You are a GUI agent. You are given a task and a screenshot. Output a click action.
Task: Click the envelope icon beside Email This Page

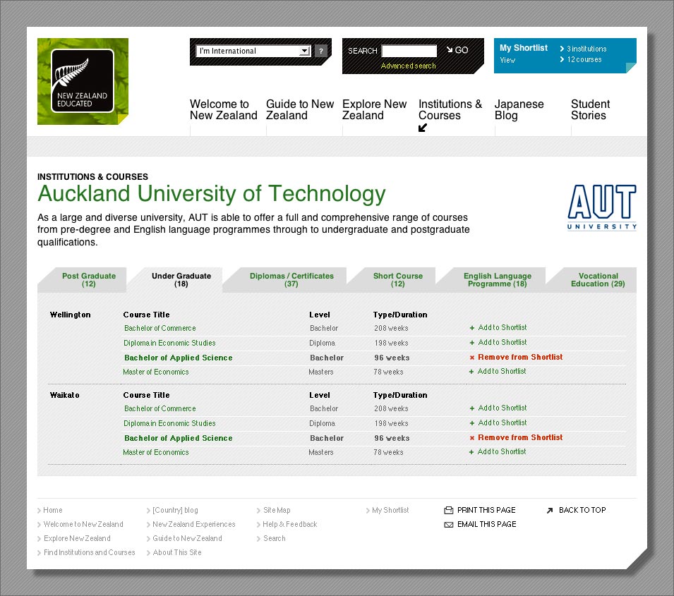pos(448,525)
